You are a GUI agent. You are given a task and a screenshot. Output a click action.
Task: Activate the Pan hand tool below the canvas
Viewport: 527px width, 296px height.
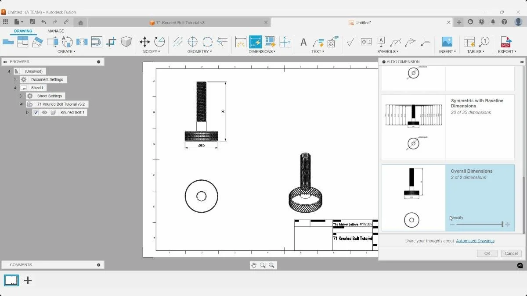point(254,265)
